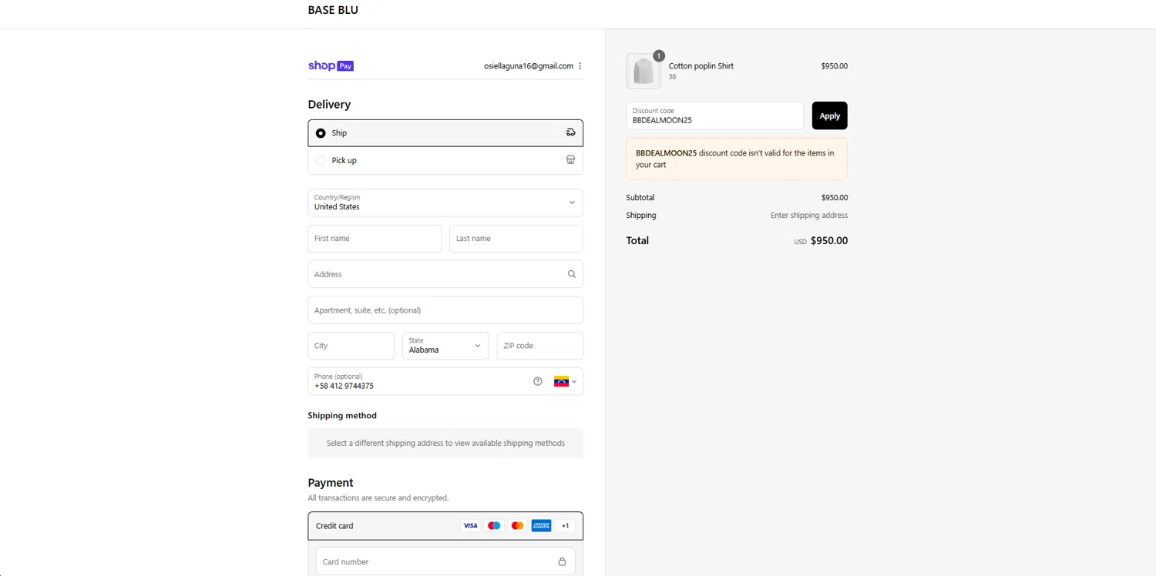Click the shipping methods notice box
Viewport: 1156px width, 576px height.
point(445,444)
